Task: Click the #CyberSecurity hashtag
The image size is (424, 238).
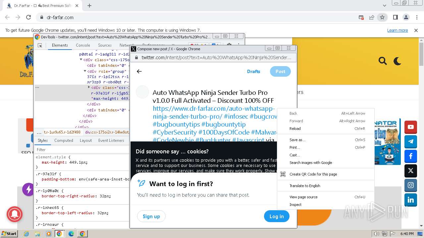Action: (x=175, y=132)
